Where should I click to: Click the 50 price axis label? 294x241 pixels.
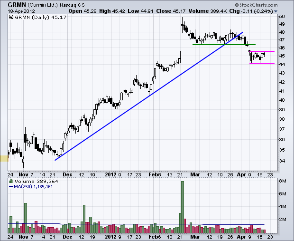282,17
